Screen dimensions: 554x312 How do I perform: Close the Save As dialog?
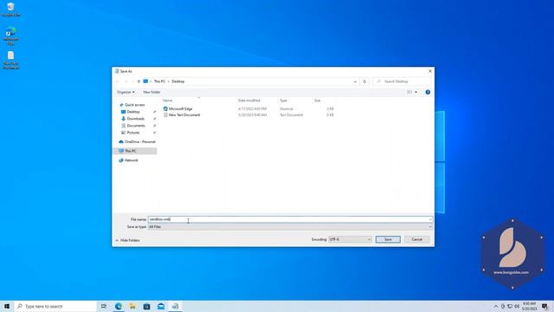[x=429, y=71]
